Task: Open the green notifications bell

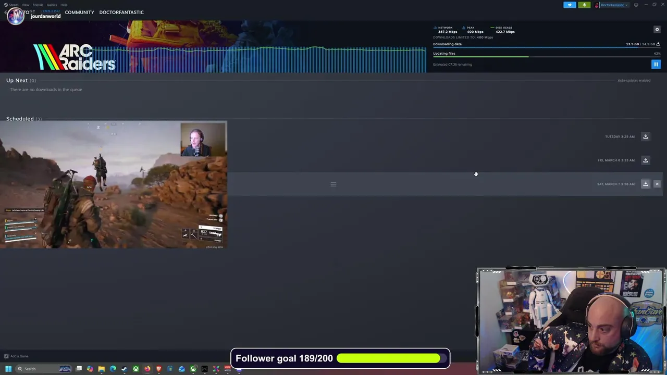Action: click(584, 5)
